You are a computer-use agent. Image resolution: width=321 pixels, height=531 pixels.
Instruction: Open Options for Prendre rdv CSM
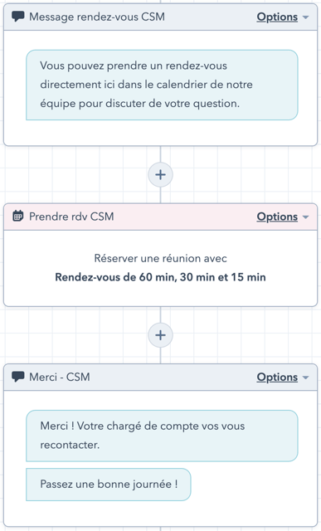click(277, 217)
